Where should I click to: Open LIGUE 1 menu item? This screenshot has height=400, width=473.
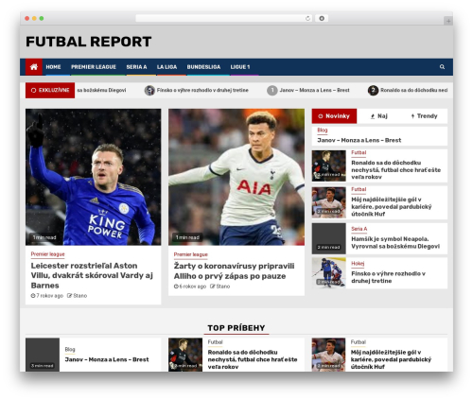point(240,67)
